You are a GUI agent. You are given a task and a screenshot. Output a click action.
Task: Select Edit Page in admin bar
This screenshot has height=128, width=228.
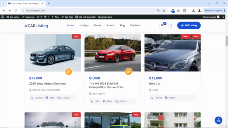[67, 17]
